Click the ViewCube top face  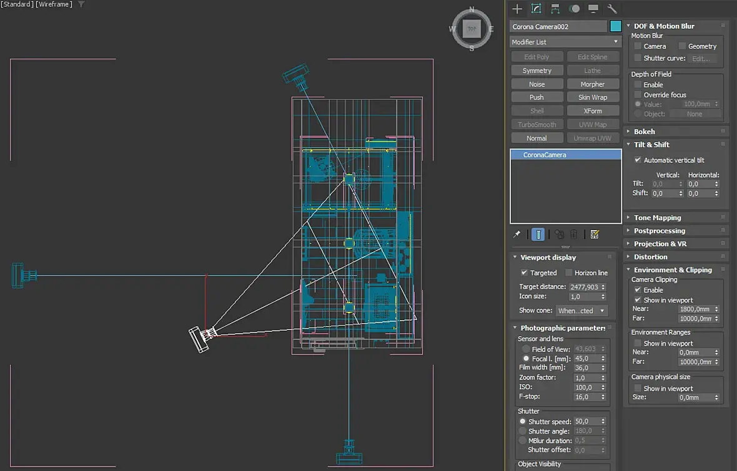tap(472, 29)
